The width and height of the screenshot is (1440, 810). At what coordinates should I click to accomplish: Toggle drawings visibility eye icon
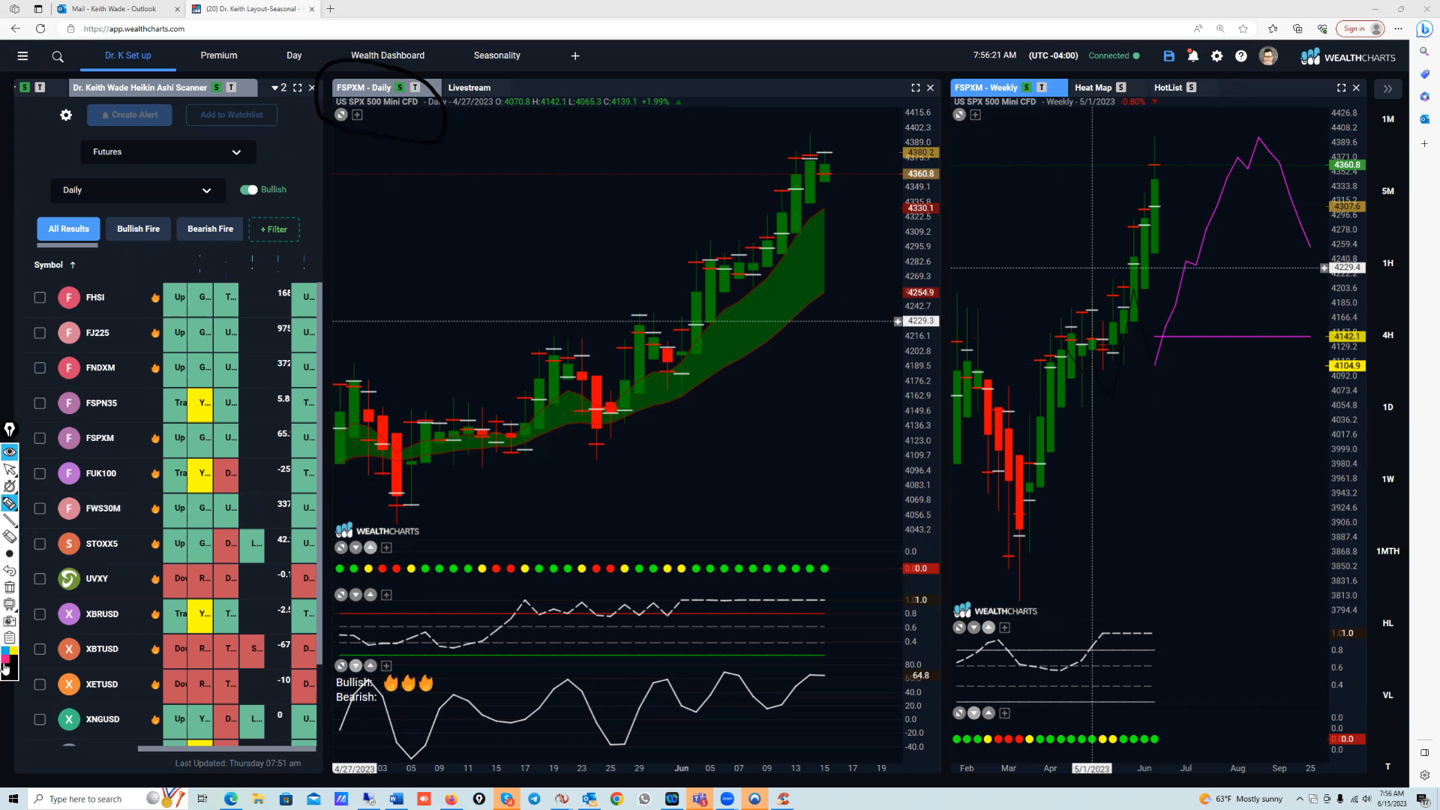[x=10, y=452]
